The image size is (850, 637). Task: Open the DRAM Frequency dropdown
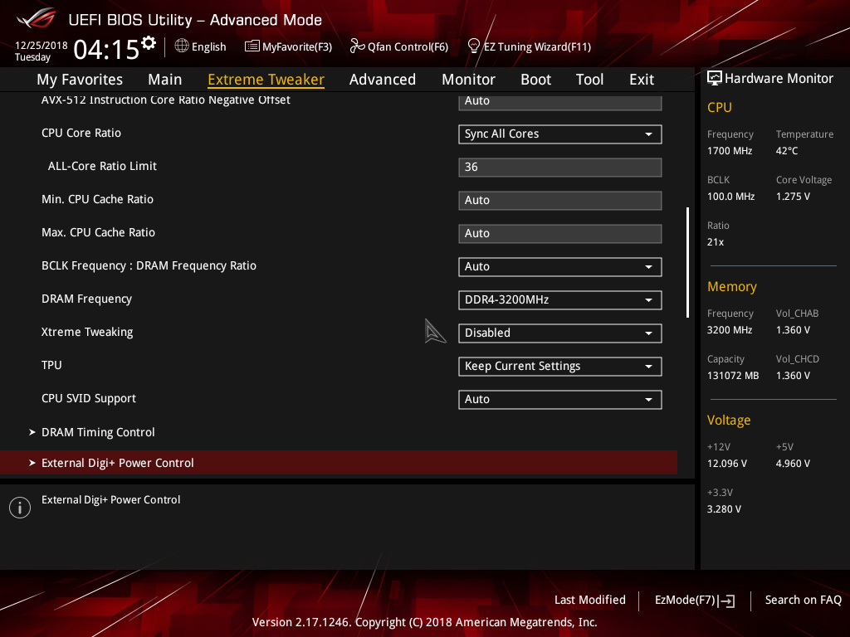coord(559,300)
